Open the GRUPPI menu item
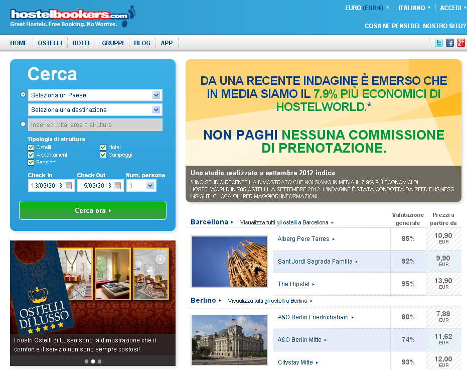This screenshot has width=467, height=370. click(113, 43)
